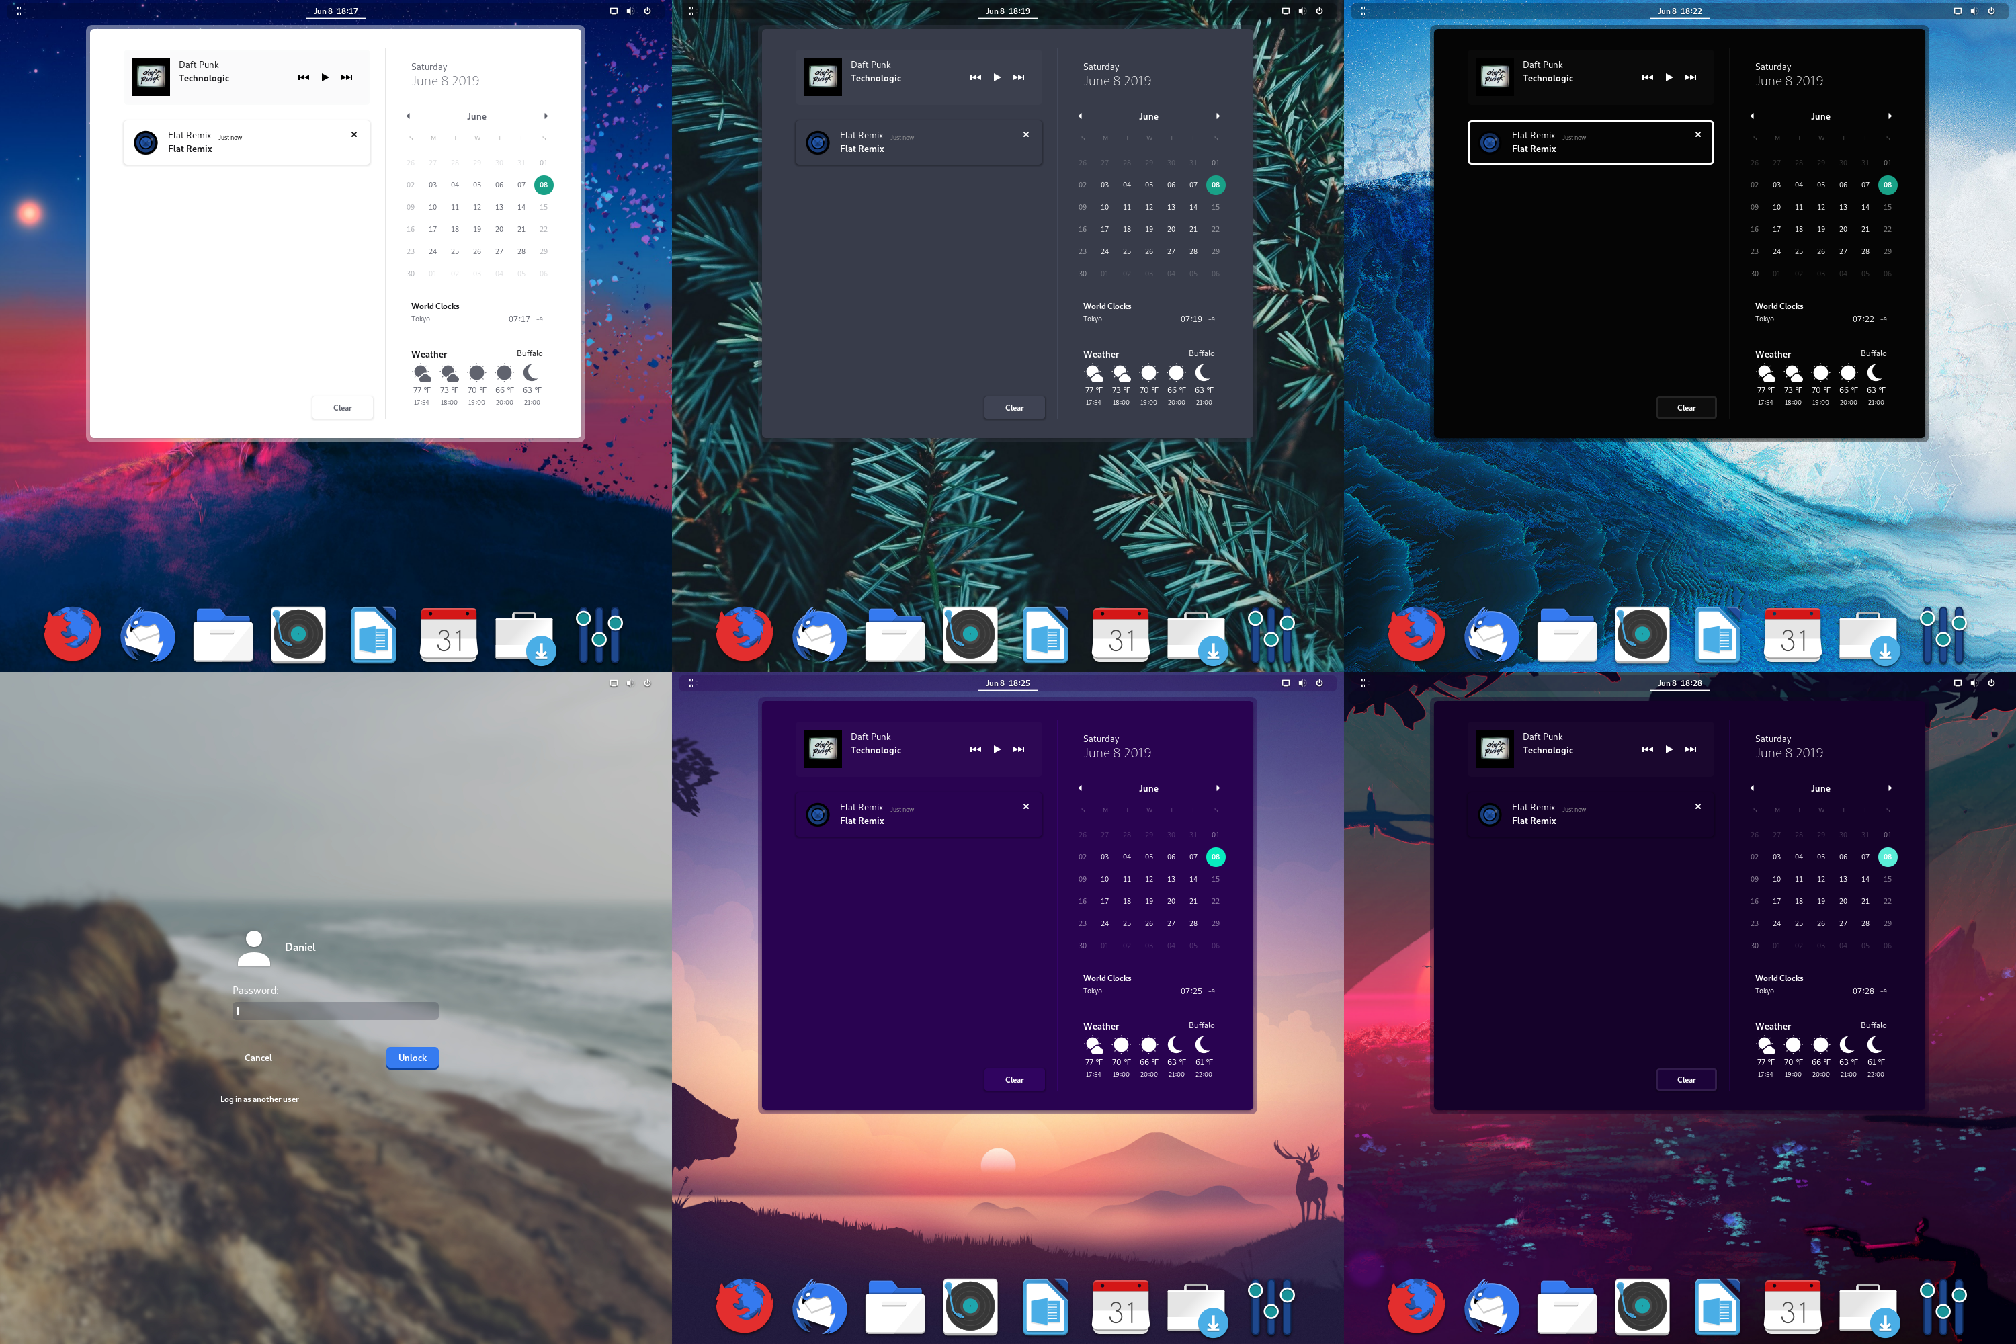
Task: Clear all notifications
Action: pyautogui.click(x=342, y=407)
